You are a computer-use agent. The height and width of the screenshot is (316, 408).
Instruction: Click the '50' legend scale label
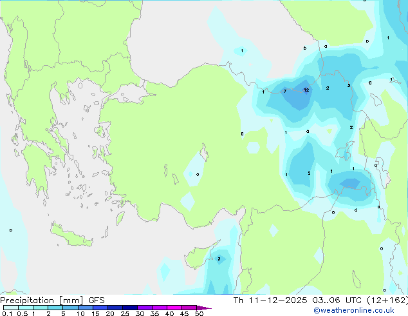pos(199,313)
